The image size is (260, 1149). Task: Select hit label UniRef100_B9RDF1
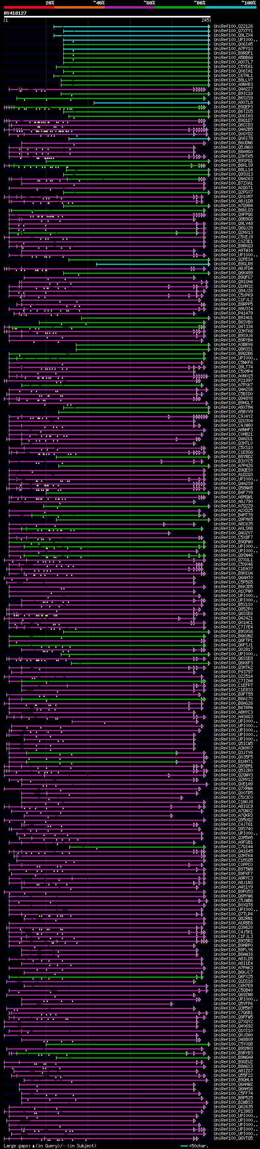233,53
